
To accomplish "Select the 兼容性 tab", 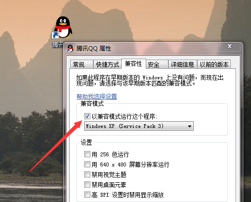I will click(x=134, y=63).
